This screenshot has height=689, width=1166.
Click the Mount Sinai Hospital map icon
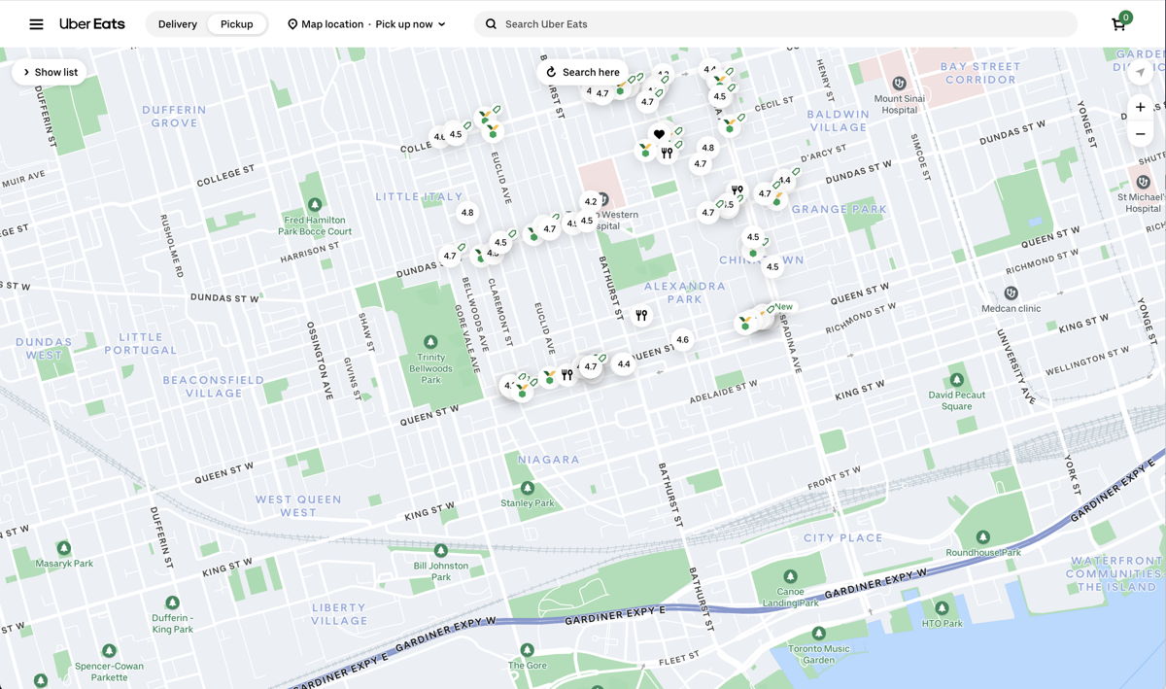[x=899, y=84]
